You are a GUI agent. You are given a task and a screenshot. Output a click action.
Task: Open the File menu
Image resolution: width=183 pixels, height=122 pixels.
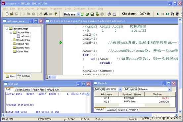pos(5,9)
